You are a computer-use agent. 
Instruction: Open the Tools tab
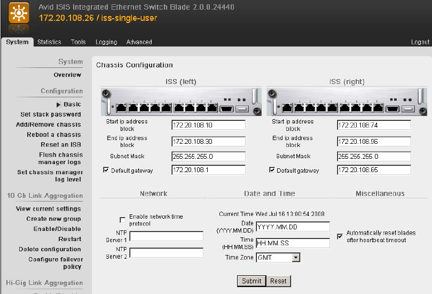[x=78, y=42]
